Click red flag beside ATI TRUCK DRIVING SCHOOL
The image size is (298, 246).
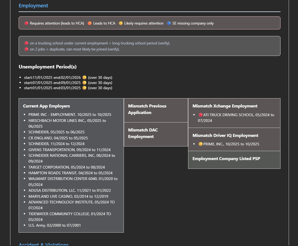click(200, 115)
